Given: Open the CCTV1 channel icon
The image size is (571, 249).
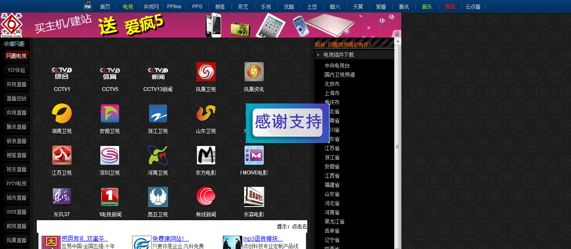Looking at the screenshot, I should 62,73.
